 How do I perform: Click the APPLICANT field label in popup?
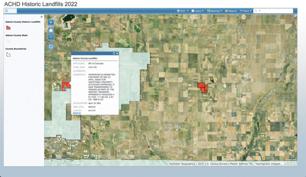79,63
